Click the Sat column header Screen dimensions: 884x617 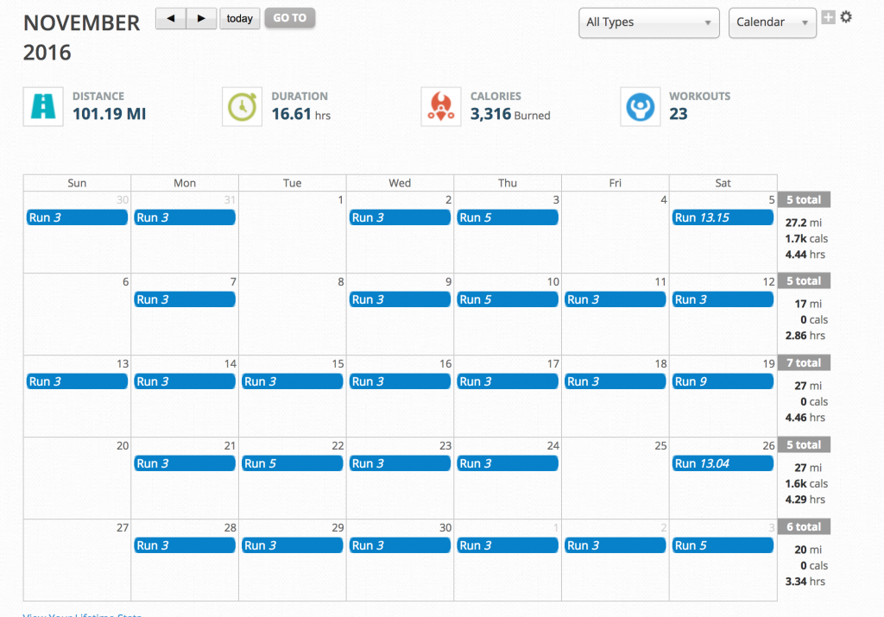tap(723, 183)
